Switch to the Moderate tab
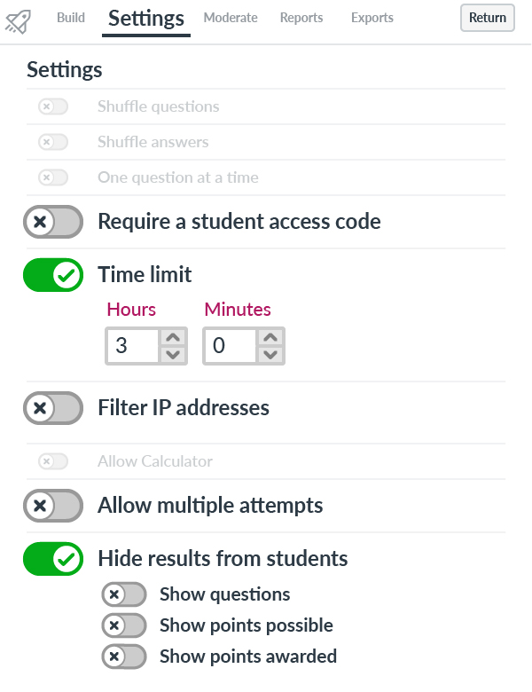This screenshot has width=532, height=692. (x=231, y=18)
